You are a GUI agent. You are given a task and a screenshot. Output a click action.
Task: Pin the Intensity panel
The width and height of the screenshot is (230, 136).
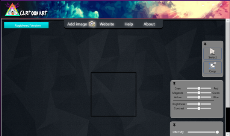click(x=174, y=125)
